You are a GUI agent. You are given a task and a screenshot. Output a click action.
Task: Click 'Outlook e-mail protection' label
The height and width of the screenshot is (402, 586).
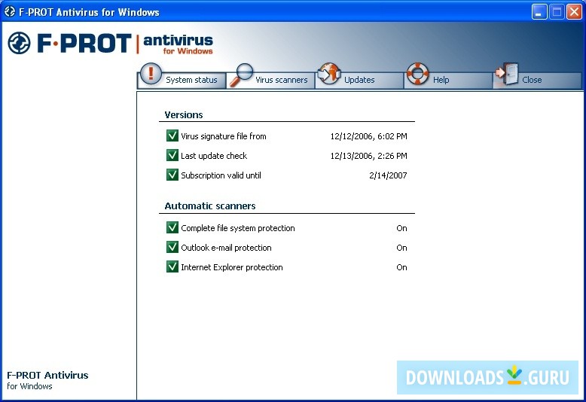[x=226, y=248]
